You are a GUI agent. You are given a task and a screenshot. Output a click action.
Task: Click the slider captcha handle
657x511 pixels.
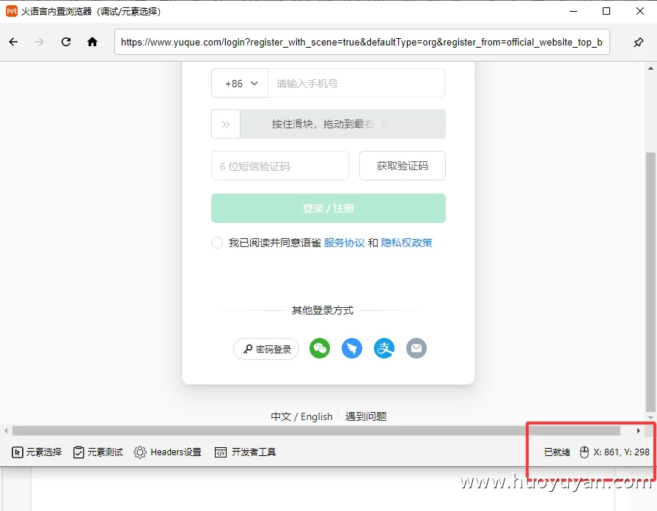click(x=225, y=124)
